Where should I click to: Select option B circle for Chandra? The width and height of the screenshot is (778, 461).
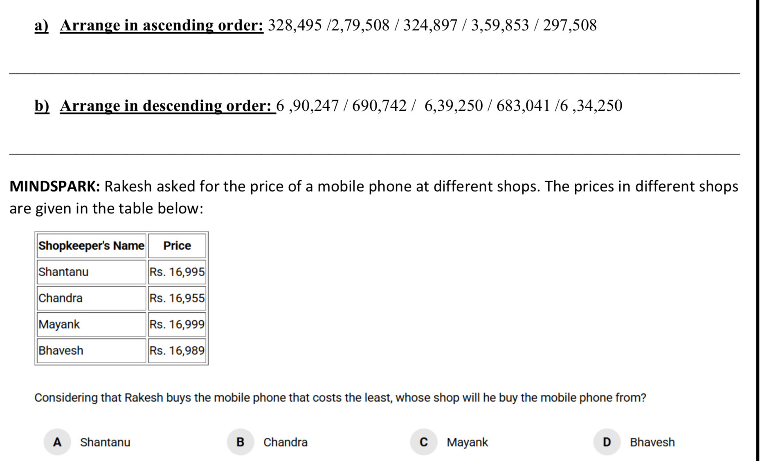(x=241, y=442)
